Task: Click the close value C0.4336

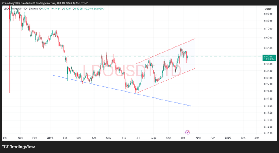Action: pyautogui.click(x=77, y=9)
